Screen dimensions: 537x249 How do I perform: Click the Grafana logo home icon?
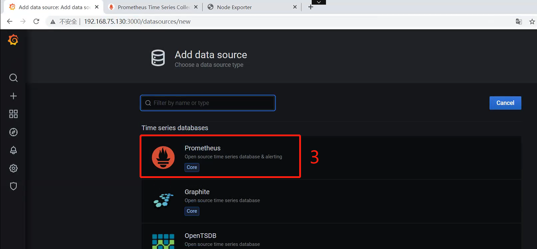point(13,40)
